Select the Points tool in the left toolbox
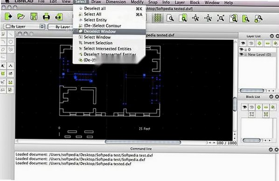Image resolution: width=279 pixels, height=181 pixels. tap(3, 34)
